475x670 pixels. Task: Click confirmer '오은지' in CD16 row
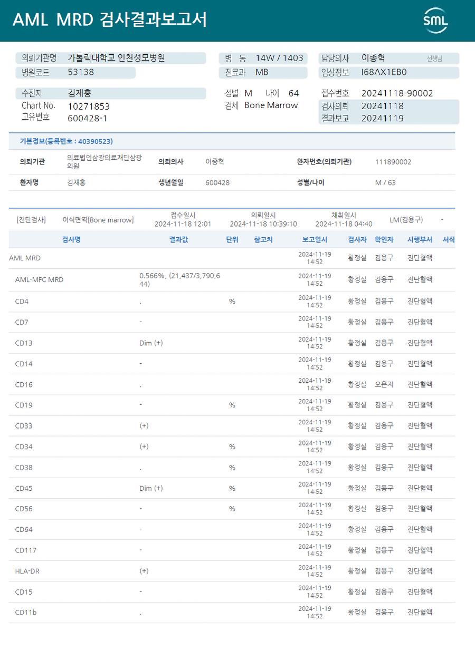(x=384, y=385)
